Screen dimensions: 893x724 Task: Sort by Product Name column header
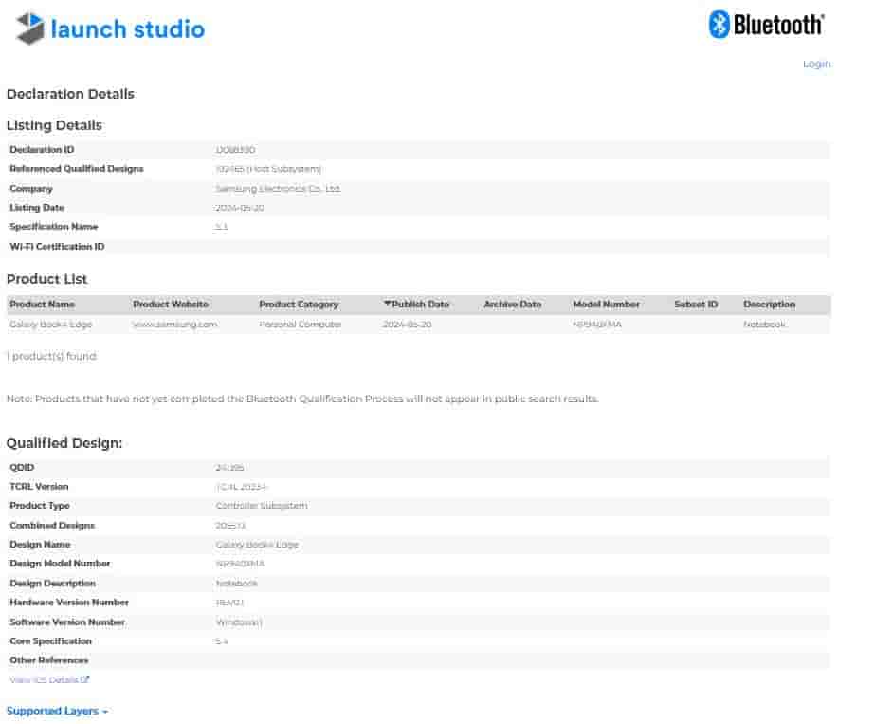pyautogui.click(x=42, y=305)
